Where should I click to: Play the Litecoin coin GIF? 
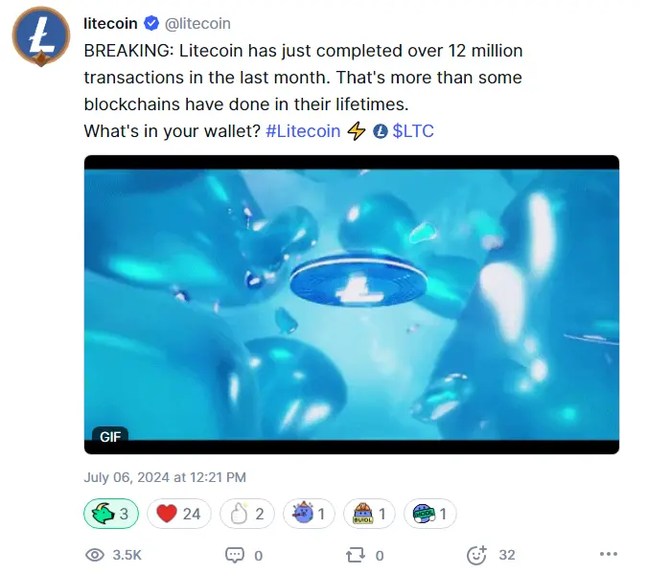[x=352, y=305]
